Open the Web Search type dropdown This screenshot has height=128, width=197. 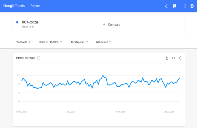tap(103, 42)
